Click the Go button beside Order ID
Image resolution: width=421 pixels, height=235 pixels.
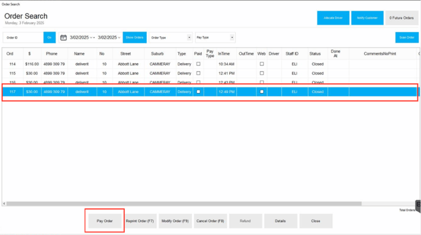click(50, 37)
